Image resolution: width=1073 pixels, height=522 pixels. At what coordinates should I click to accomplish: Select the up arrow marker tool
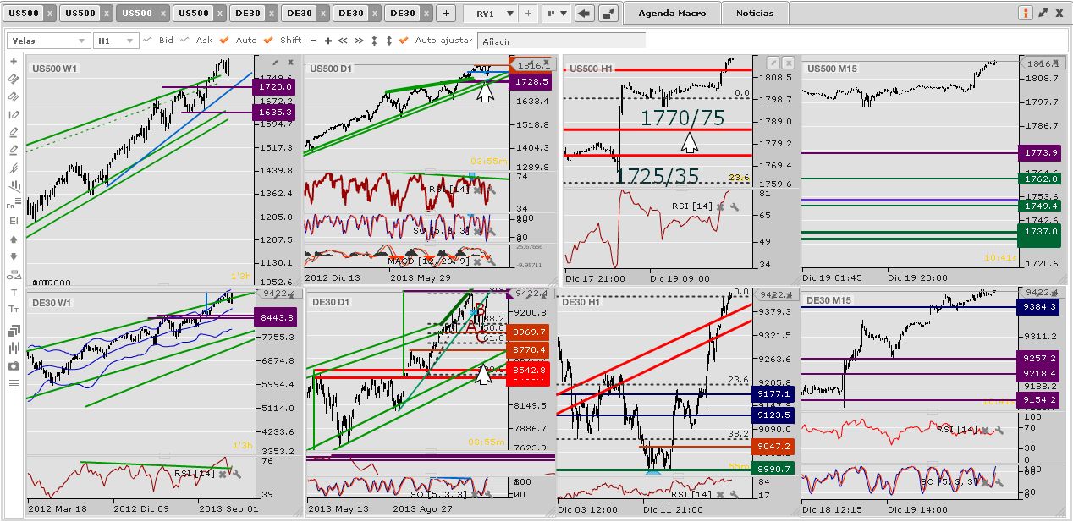(x=14, y=239)
